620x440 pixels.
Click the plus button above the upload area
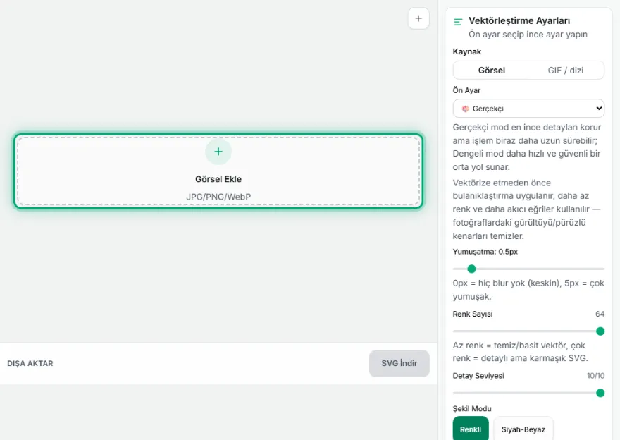point(418,18)
